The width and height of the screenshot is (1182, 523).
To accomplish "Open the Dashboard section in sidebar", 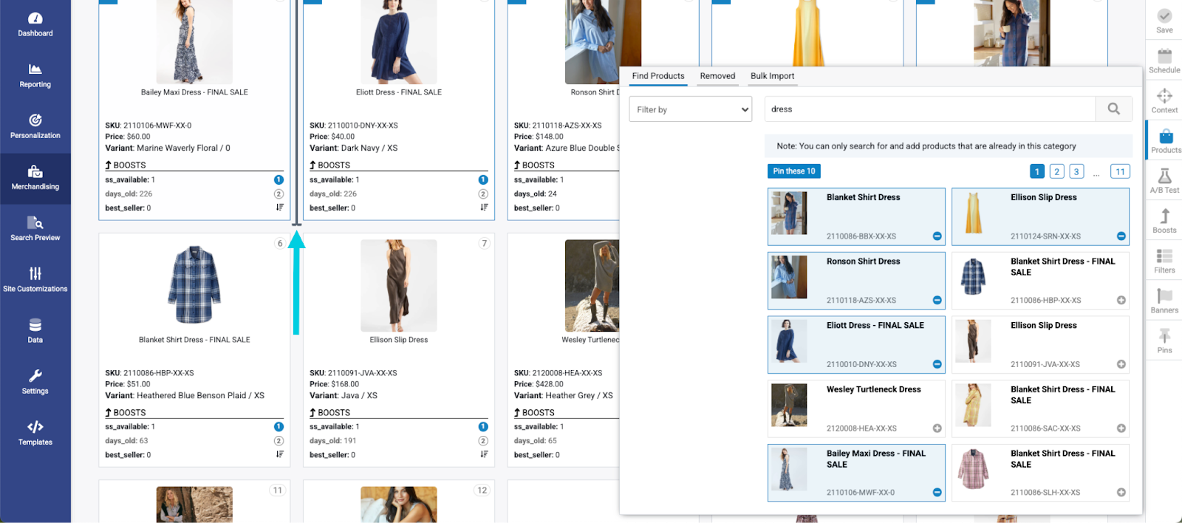I will point(35,24).
